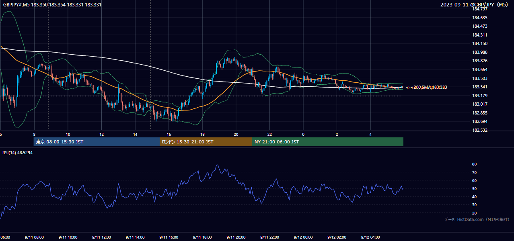The height and width of the screenshot is (241, 514).
Task: Click the bottom time label 9/11 14:00
Action: (135, 237)
